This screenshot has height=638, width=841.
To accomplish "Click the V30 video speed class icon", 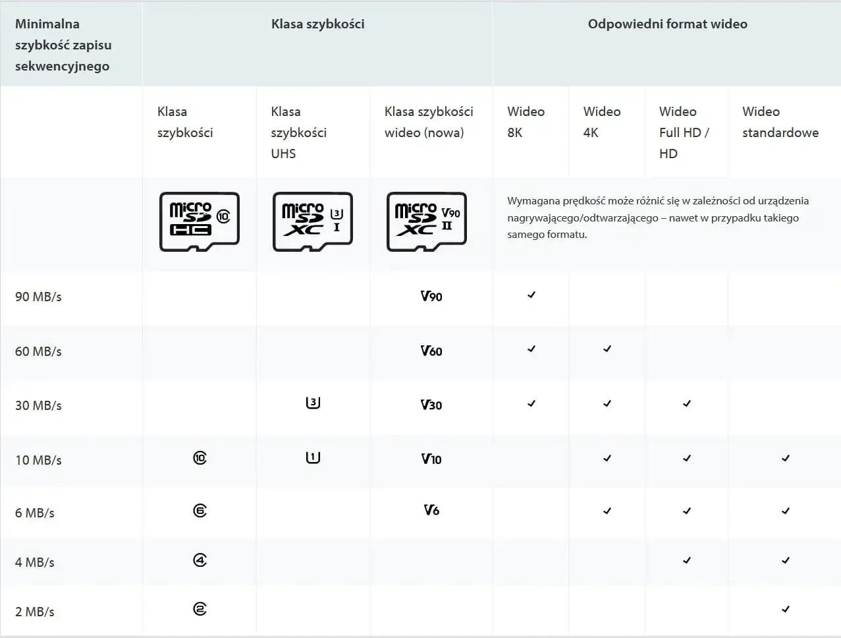I will click(x=431, y=405).
